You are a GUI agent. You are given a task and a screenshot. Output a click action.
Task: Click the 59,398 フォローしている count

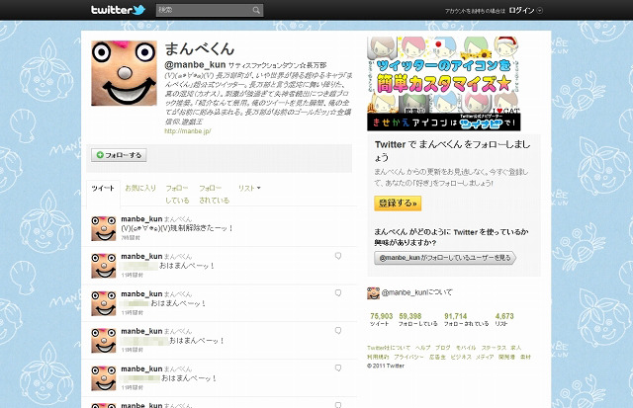pyautogui.click(x=417, y=319)
